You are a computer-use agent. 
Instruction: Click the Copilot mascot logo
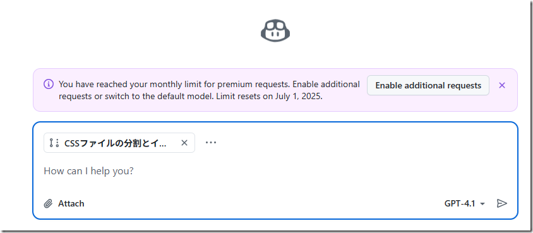[275, 31]
